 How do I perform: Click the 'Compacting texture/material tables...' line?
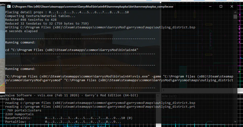(40, 16)
